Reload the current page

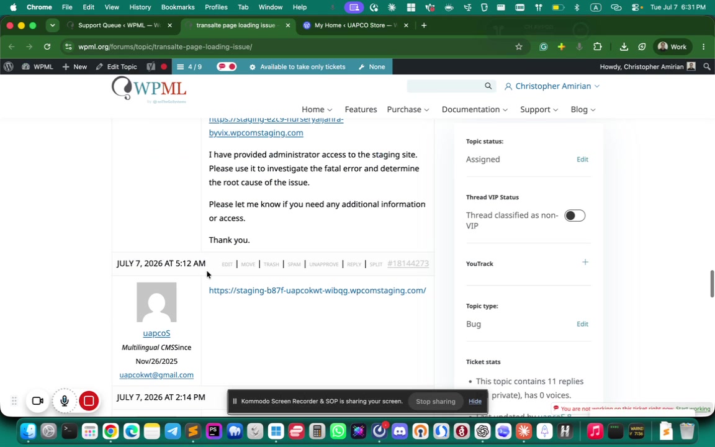[x=47, y=47]
